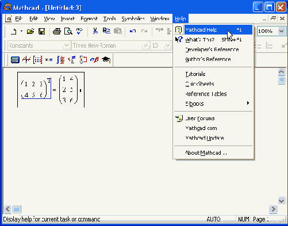
Task: Click the Print icon
Action: pyautogui.click(x=57, y=31)
